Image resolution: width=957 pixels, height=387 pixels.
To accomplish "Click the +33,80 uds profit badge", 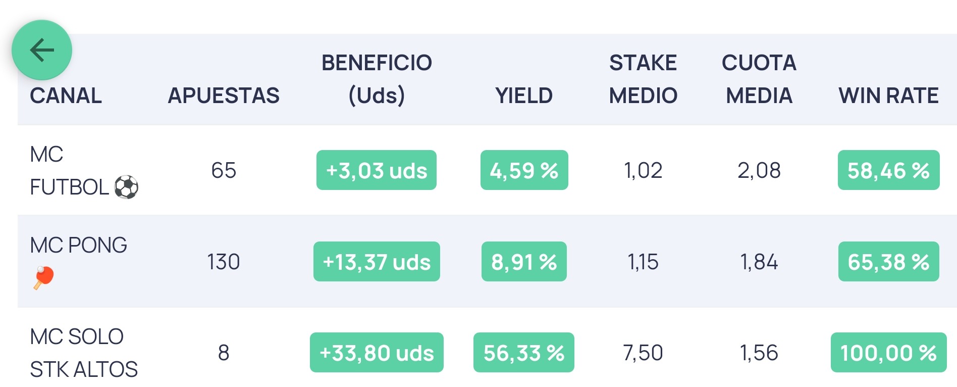I will [377, 353].
